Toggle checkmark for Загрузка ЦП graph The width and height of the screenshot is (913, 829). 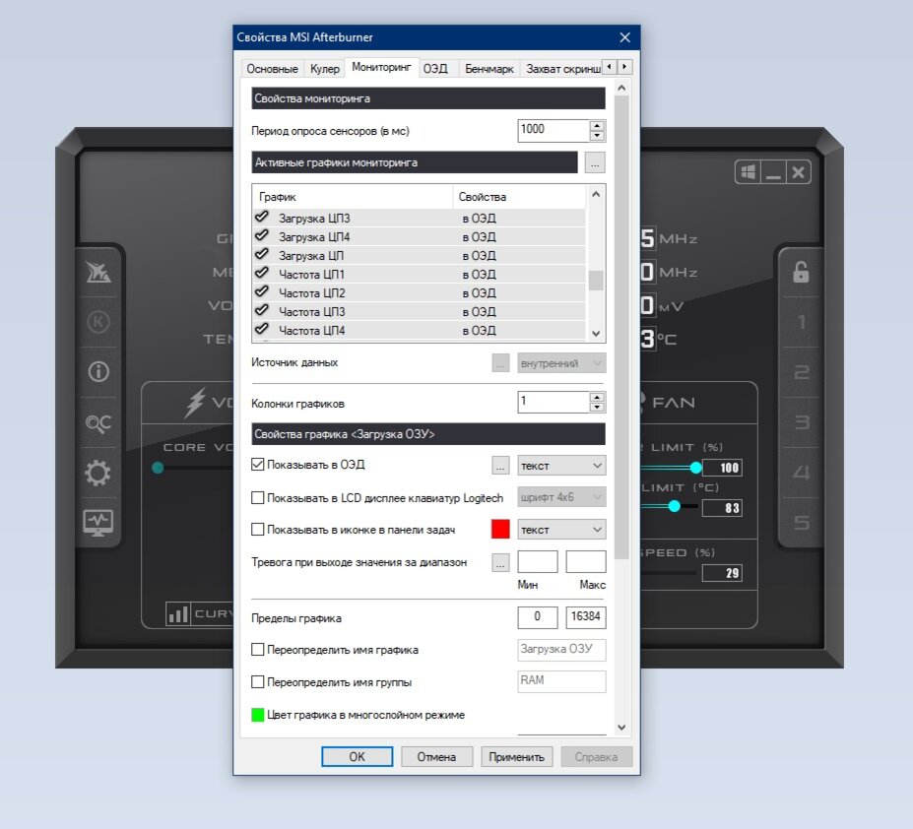point(262,254)
